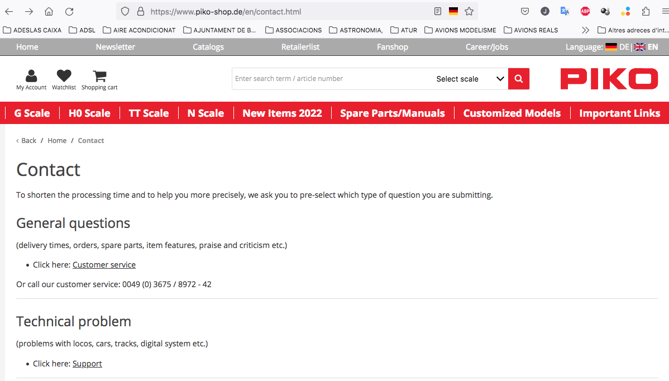
Task: Open the Catalogs link
Action: (x=208, y=47)
